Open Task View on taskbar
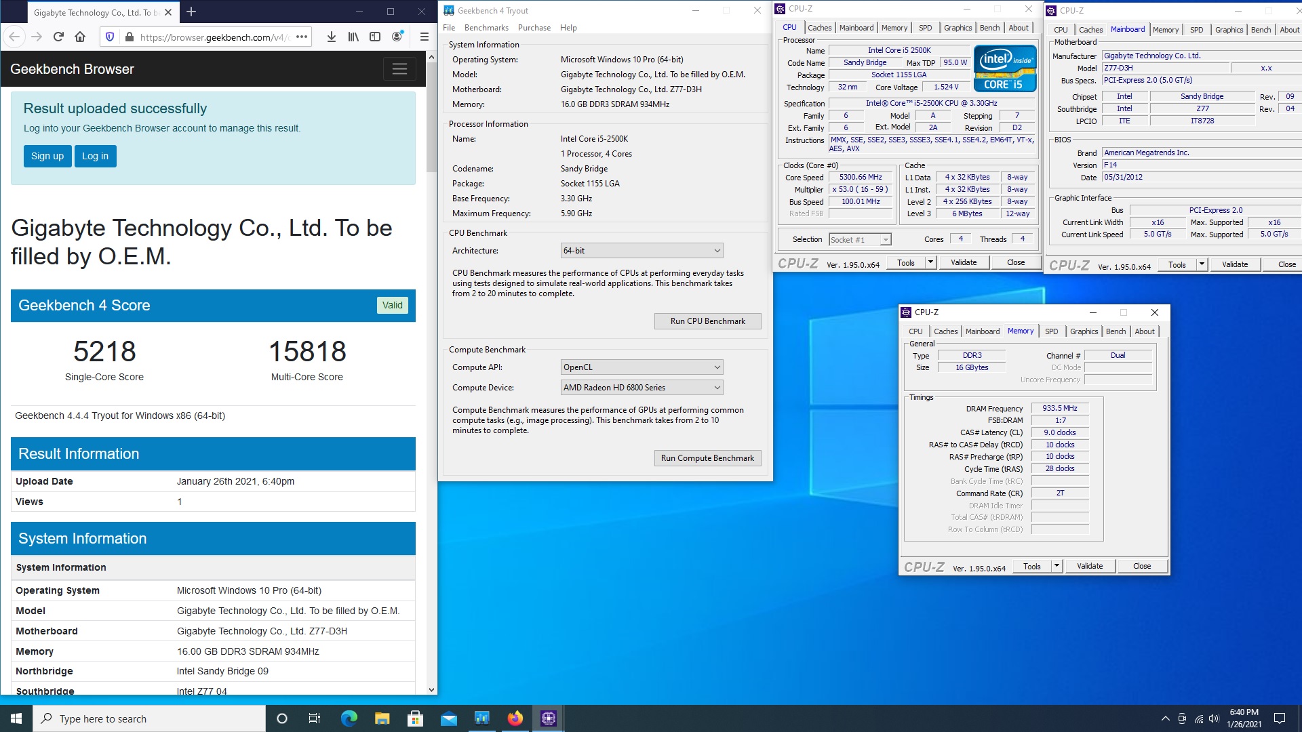Screen dimensions: 1302x732 click(315, 718)
